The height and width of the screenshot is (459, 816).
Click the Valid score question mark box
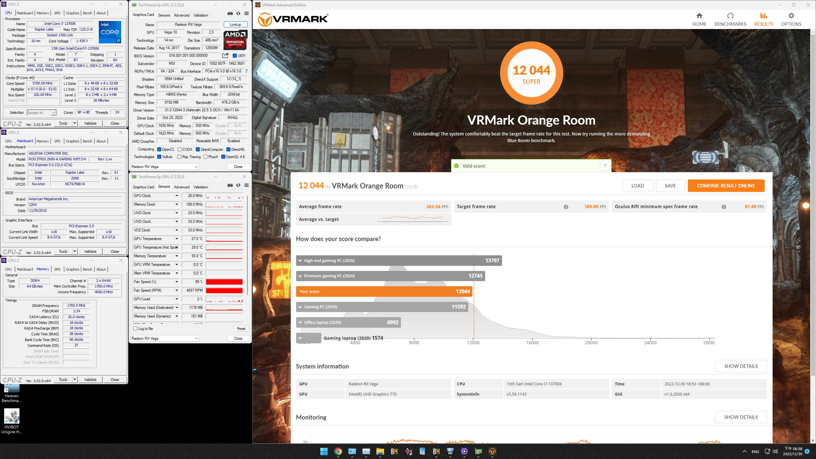coord(605,166)
